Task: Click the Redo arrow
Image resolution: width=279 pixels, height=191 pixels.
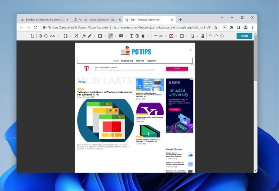Action: click(216, 36)
